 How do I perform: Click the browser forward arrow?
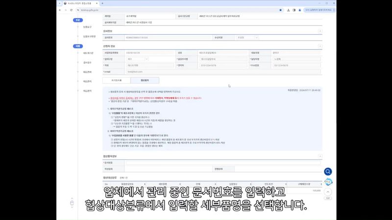tap(66, 10)
